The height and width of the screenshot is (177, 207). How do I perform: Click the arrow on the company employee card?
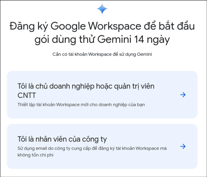(183, 146)
